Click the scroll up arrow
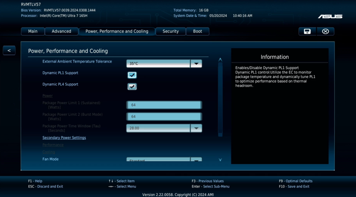 (x=220, y=59)
